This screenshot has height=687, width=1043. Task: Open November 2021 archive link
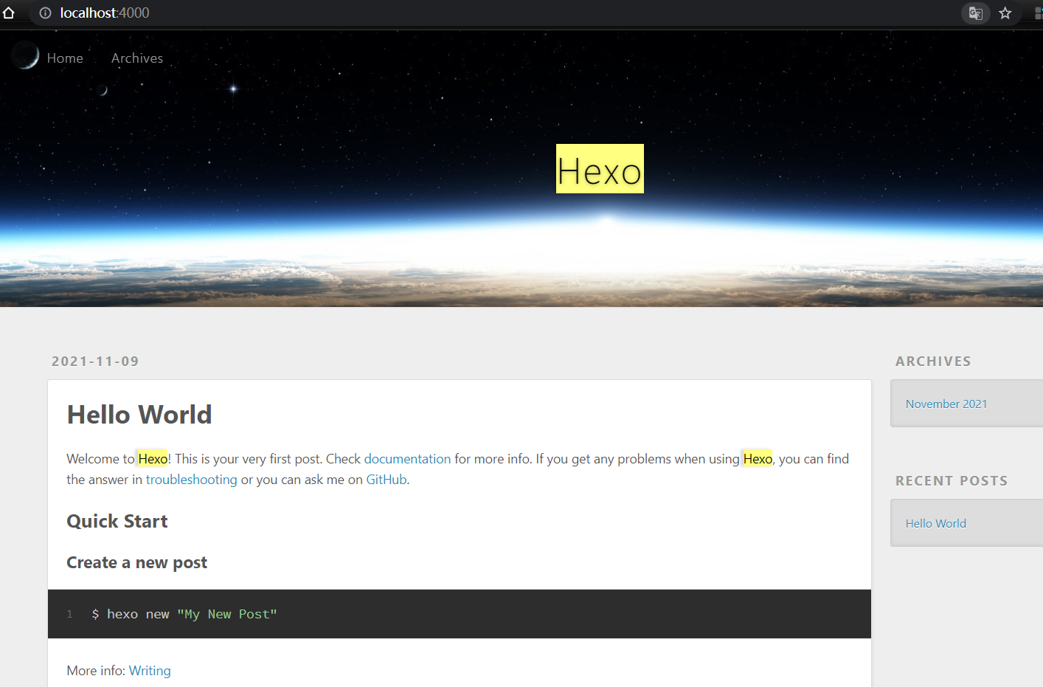[x=946, y=404]
